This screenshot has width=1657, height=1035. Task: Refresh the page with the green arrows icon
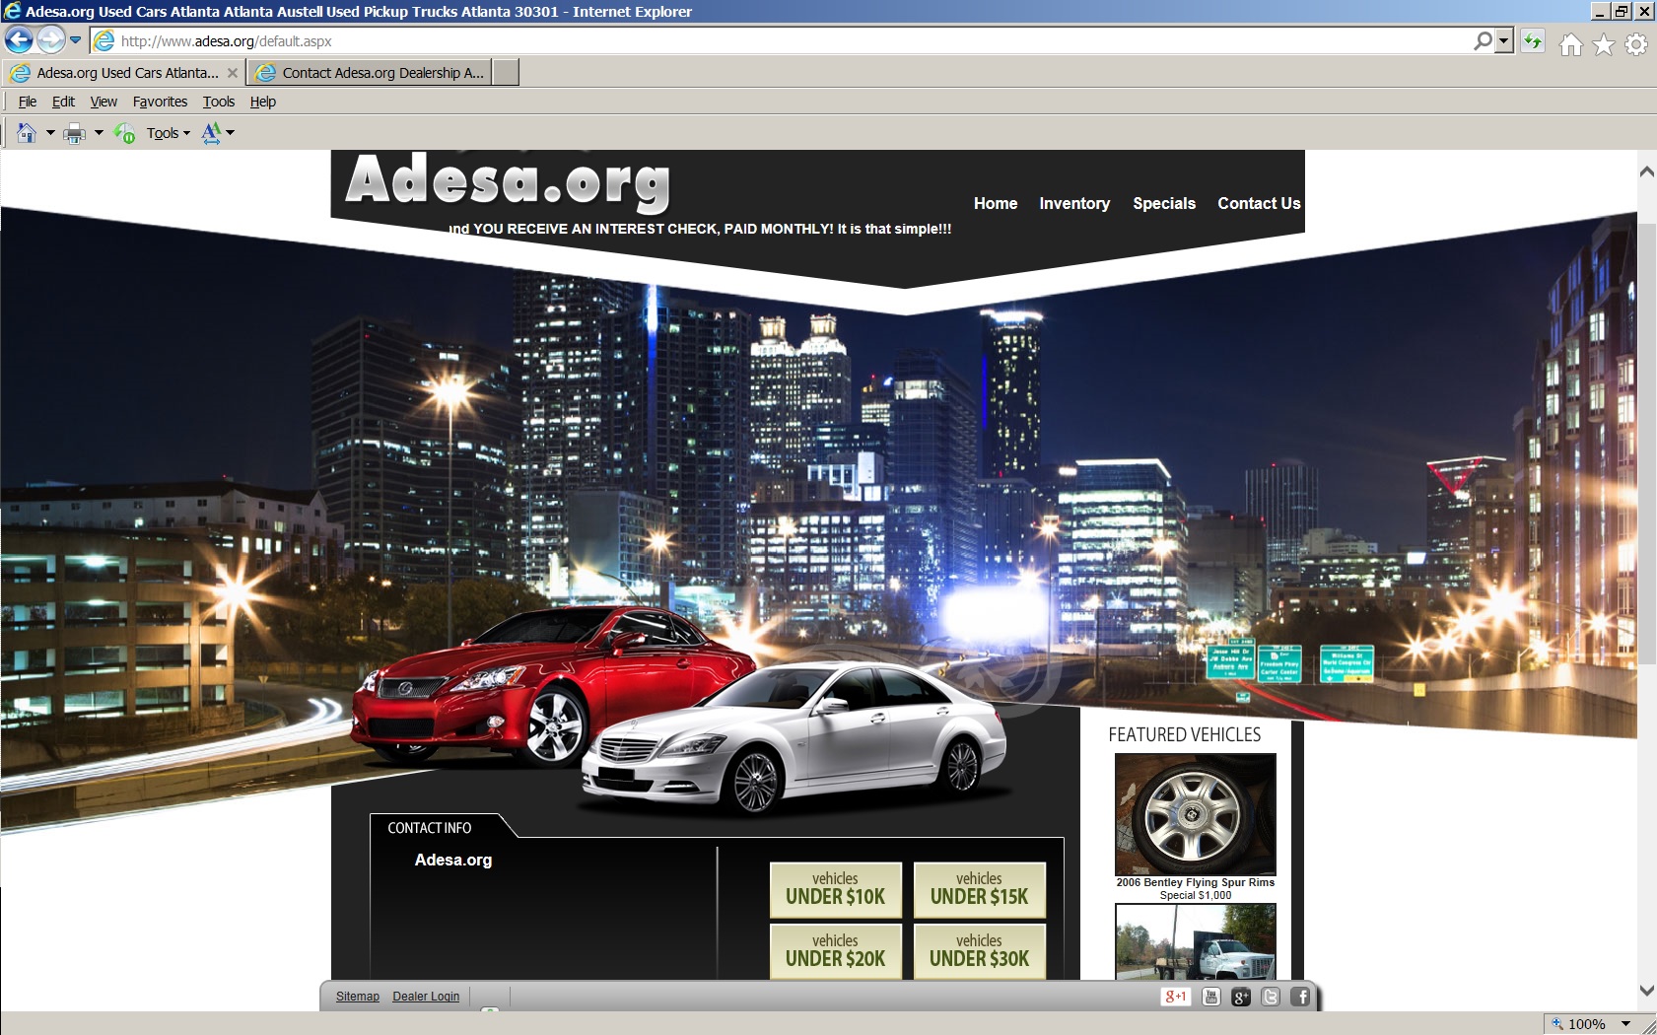click(1533, 41)
